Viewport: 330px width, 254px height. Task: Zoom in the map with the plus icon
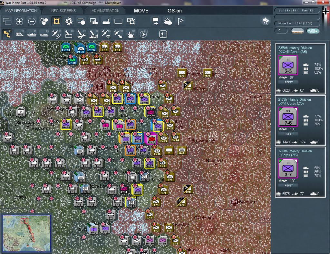19,21
